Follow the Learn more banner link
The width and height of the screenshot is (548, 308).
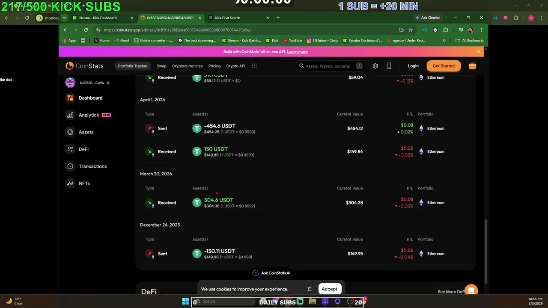click(297, 52)
